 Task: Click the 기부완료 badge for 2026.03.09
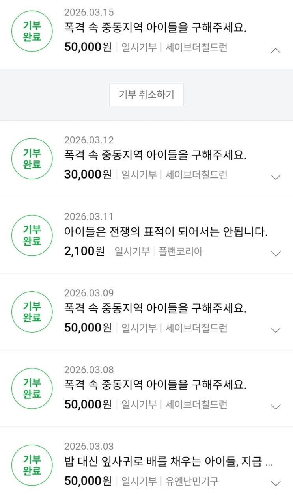[32, 312]
